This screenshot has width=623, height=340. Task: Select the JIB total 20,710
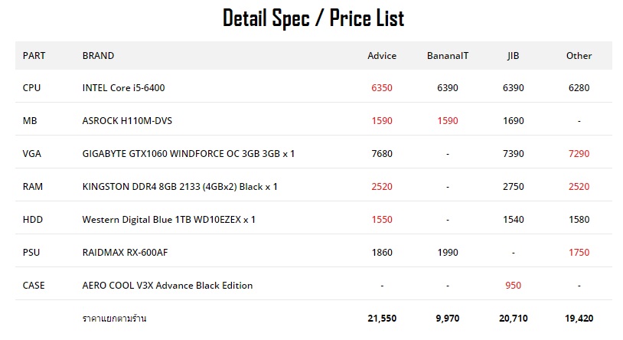(x=513, y=318)
